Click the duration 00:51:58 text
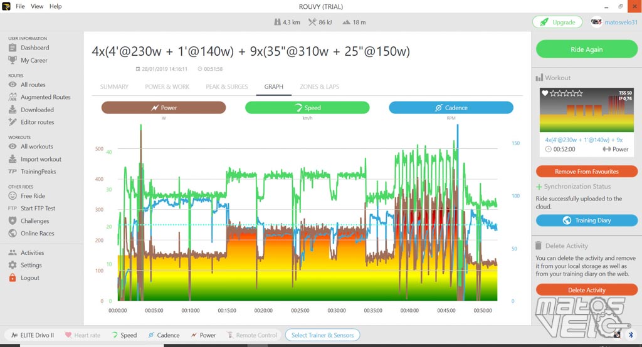The image size is (642, 347). click(213, 69)
